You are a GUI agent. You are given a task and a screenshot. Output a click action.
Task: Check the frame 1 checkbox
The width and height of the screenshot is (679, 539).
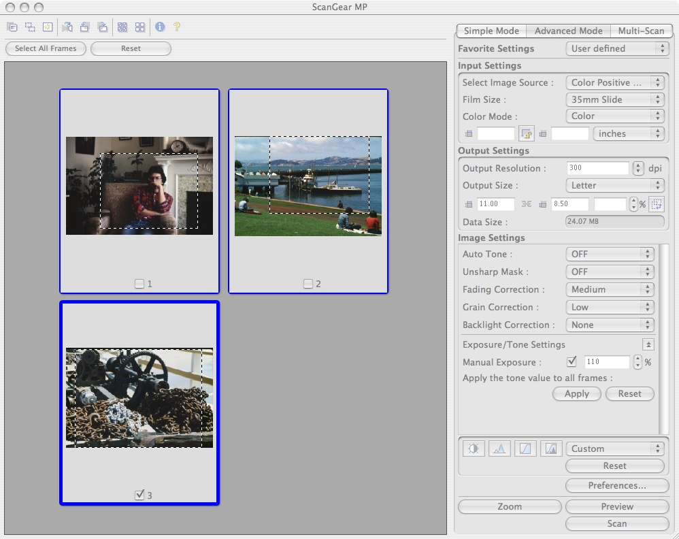tap(139, 284)
